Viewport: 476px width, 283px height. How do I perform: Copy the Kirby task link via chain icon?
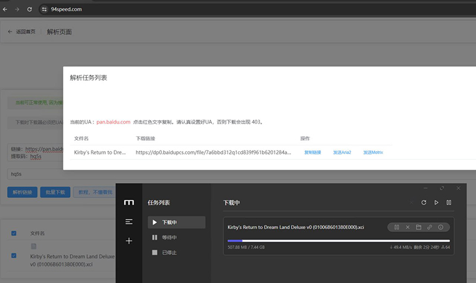[429, 227]
